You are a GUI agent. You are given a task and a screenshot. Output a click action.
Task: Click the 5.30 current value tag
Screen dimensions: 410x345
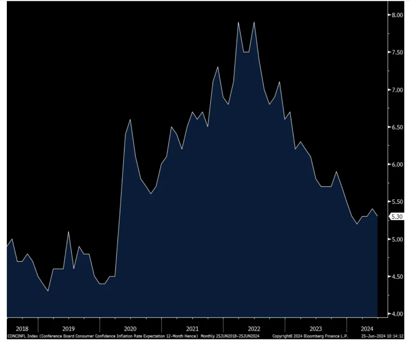click(x=397, y=217)
